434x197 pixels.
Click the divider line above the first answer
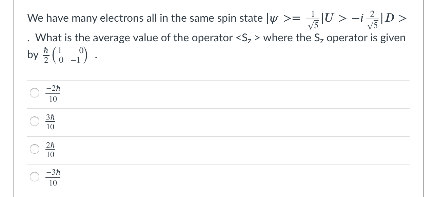pyautogui.click(x=217, y=80)
